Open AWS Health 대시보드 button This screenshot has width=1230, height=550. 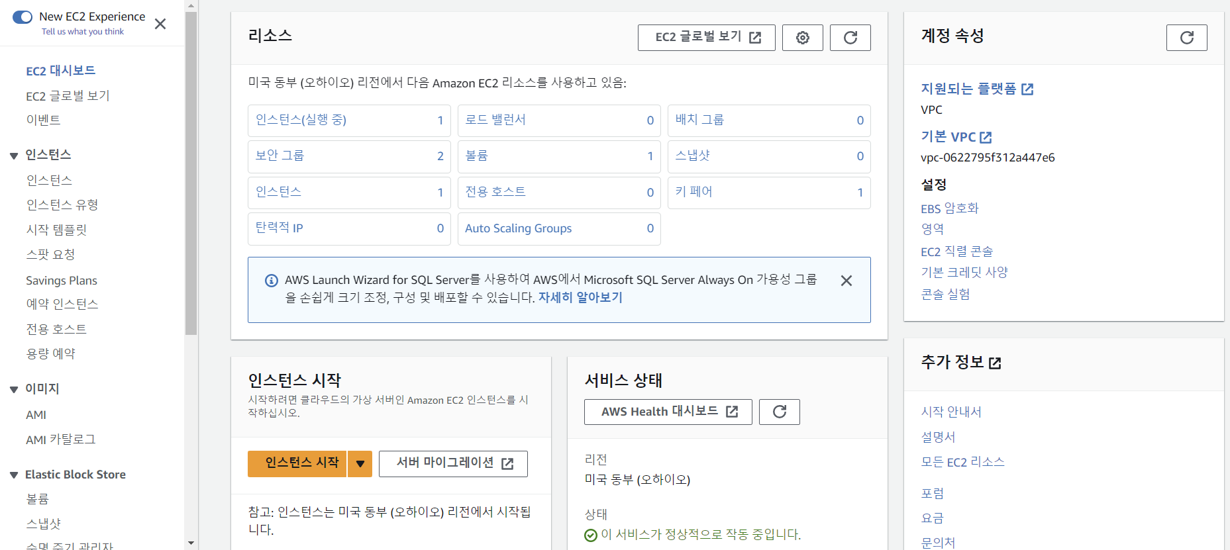(668, 412)
